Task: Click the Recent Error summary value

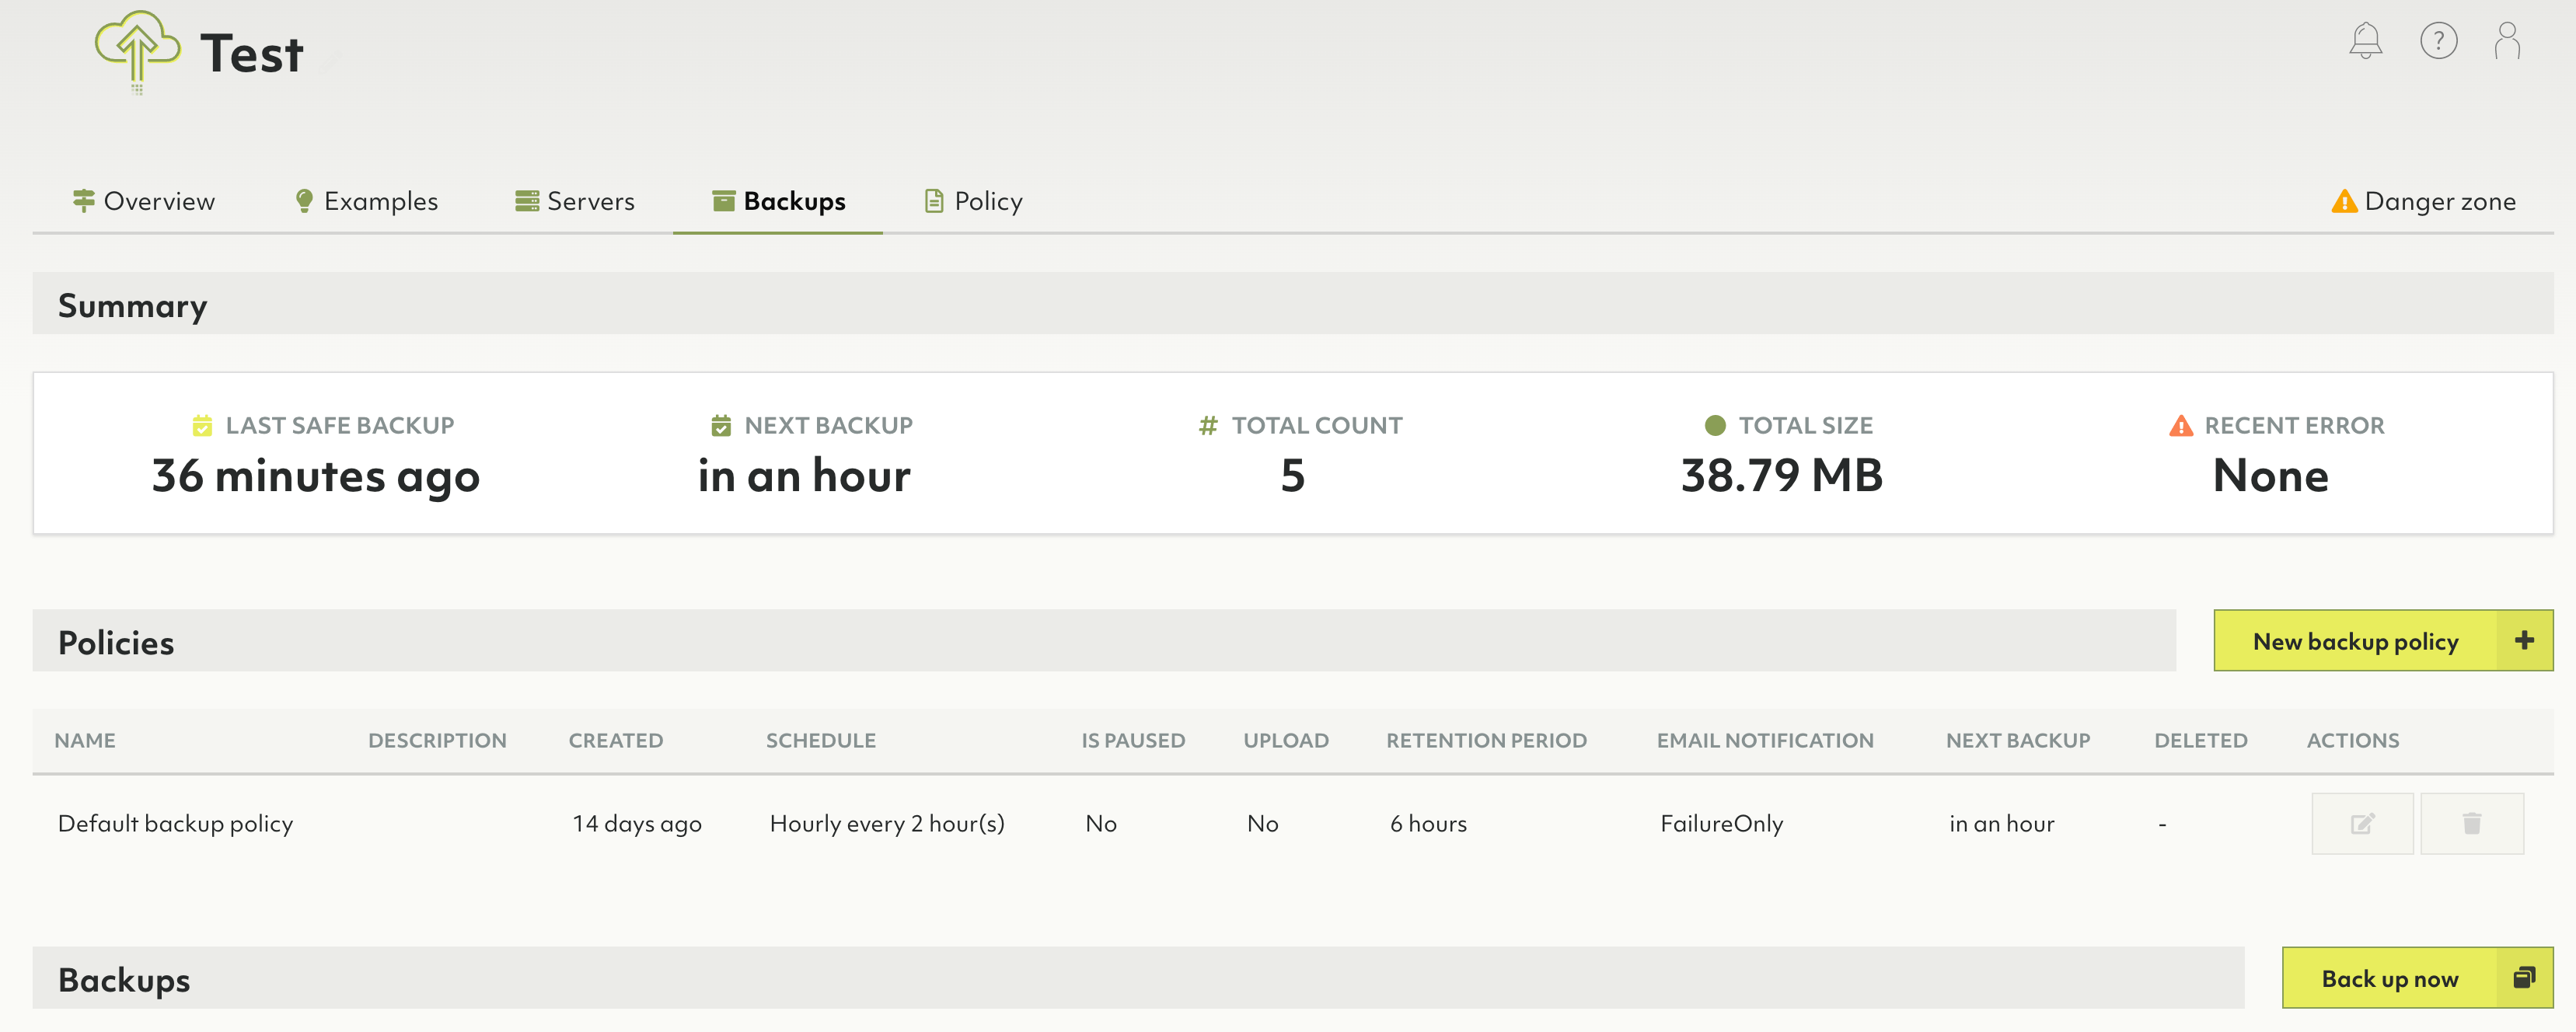Action: pos(2270,475)
